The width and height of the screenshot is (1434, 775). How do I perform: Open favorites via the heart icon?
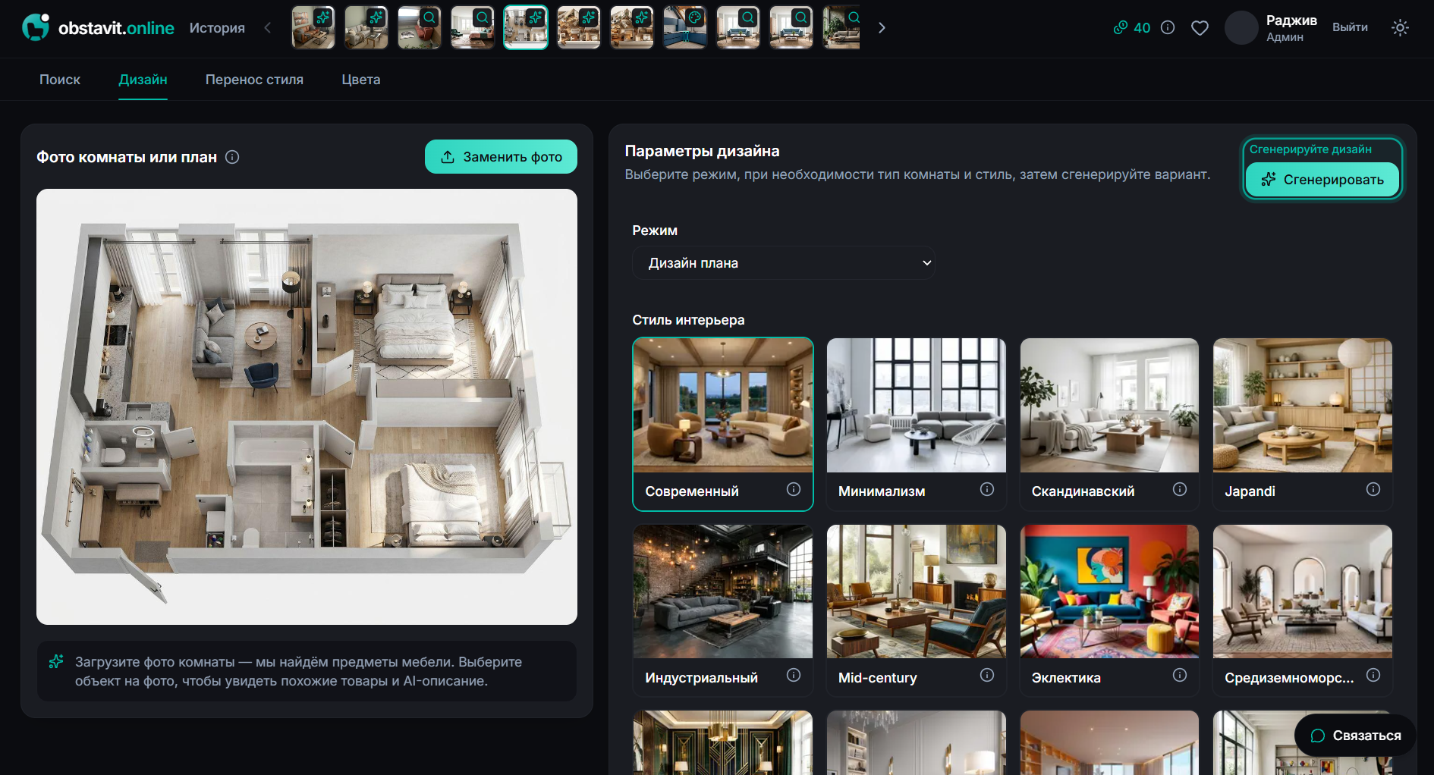tap(1200, 28)
